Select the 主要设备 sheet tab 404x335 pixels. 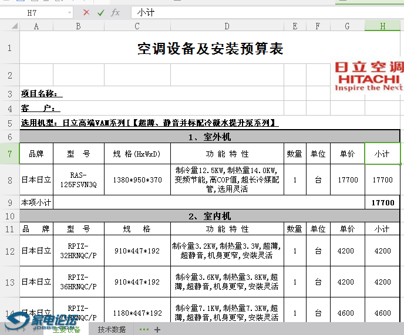point(66,330)
